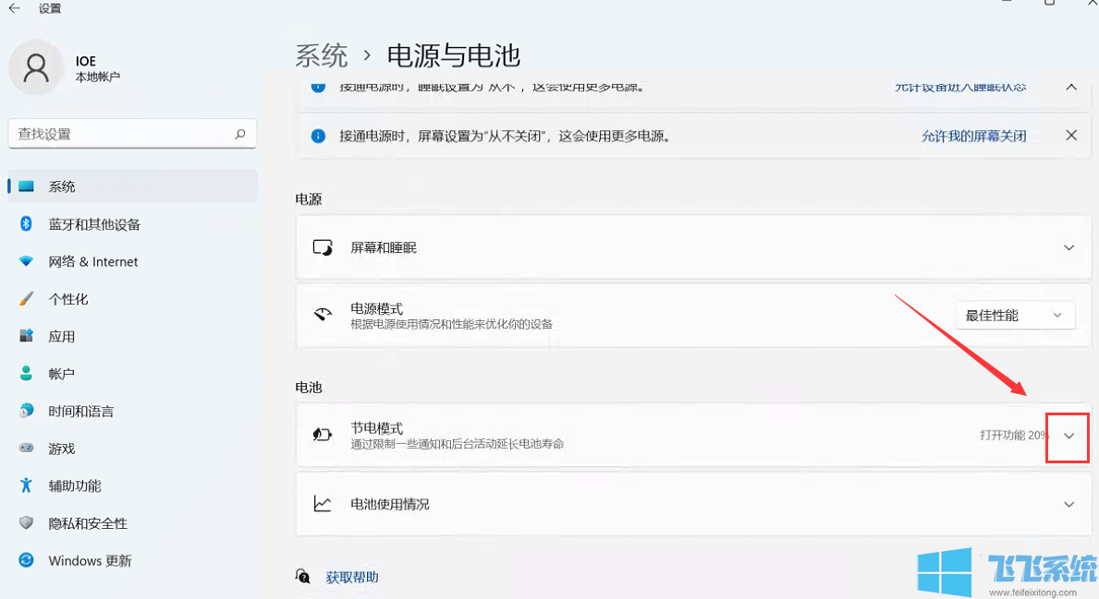Click the screen and sleep crescent icon

pos(321,246)
